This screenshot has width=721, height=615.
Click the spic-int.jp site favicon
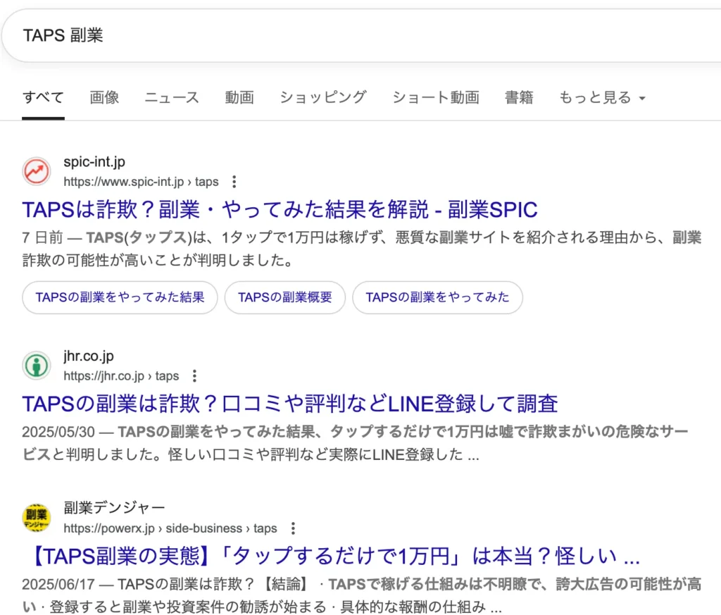click(37, 172)
